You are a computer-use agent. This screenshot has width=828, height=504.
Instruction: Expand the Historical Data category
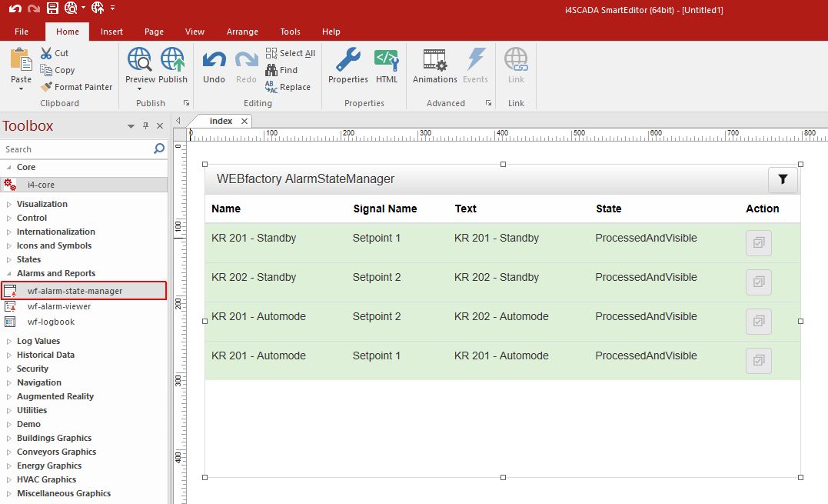[8, 355]
